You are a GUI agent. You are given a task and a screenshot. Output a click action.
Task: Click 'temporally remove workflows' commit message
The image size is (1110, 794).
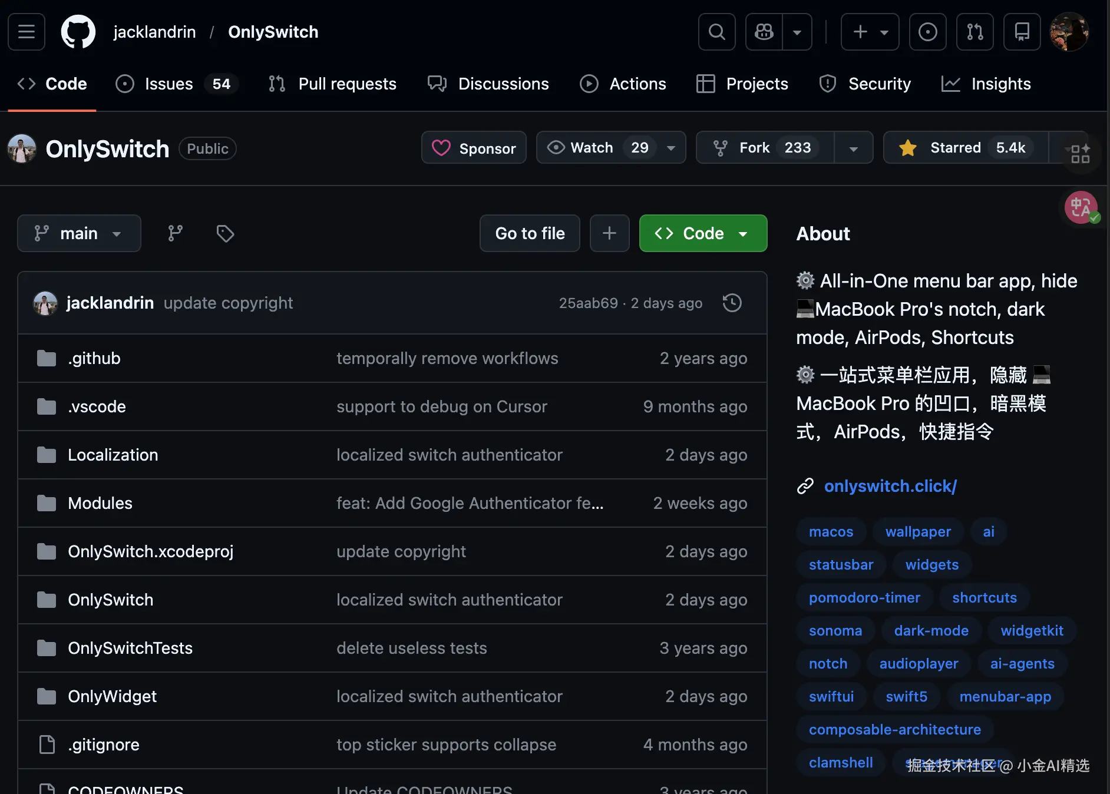click(x=447, y=358)
